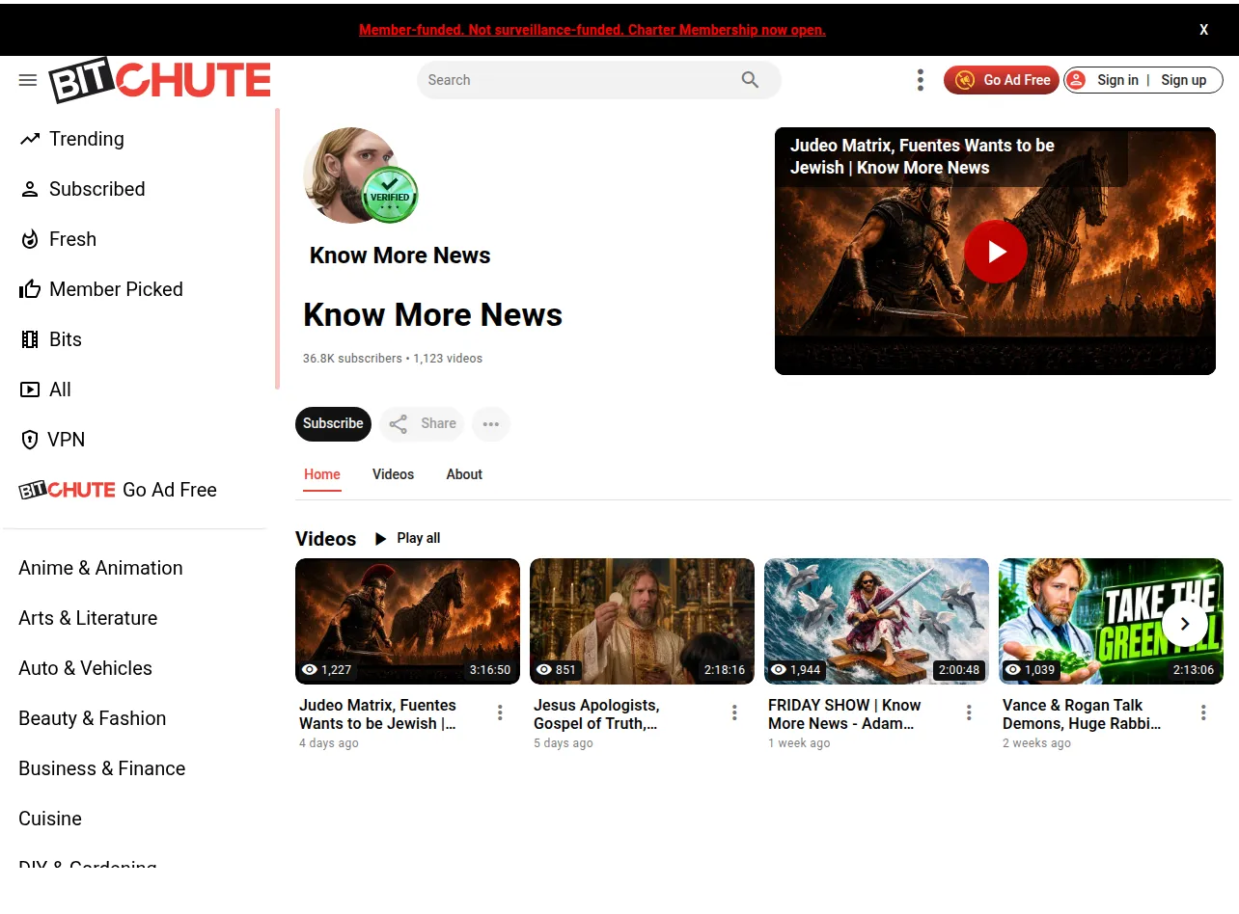Click the featured video title overlay
This screenshot has height=914, width=1239.
pyautogui.click(x=922, y=156)
